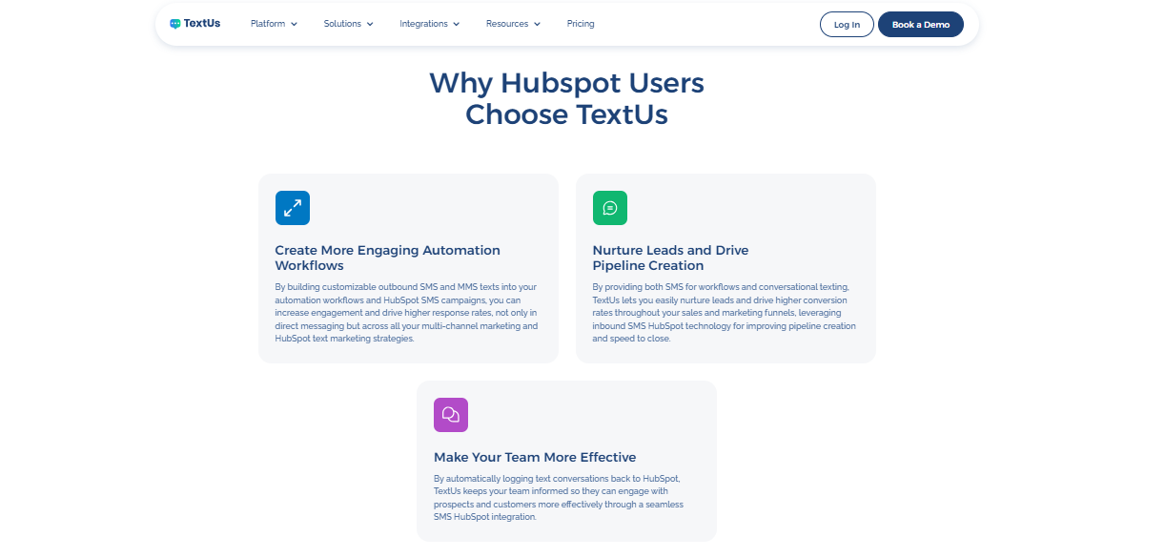Select the icon above Nurture Leads and Drive
The image size is (1165, 558).
click(x=610, y=207)
